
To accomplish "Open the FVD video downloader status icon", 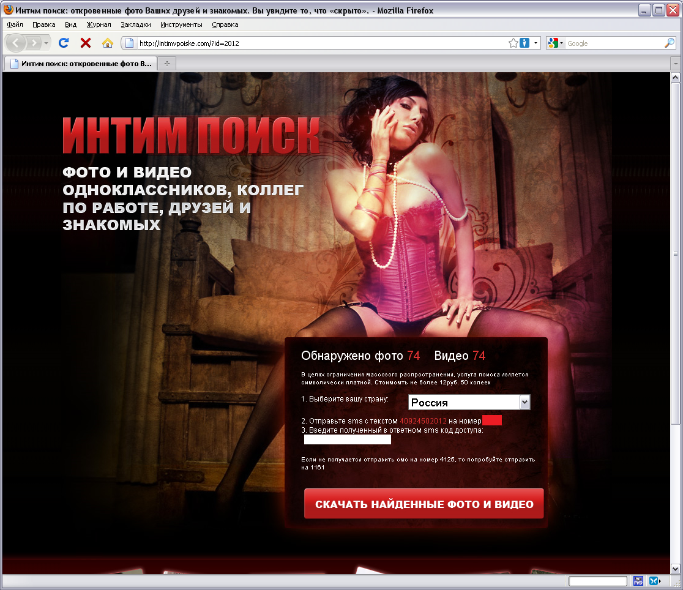I will coord(638,581).
